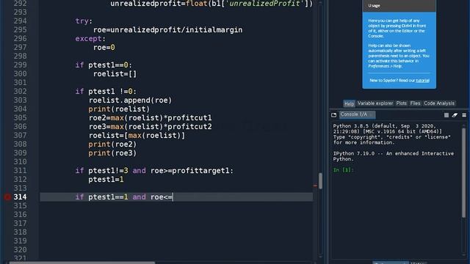
Task: Click the 'except:' keyword on line 296
Action: point(90,39)
